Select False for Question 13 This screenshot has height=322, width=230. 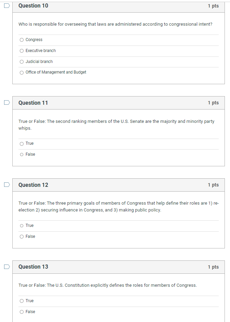pyautogui.click(x=22, y=312)
